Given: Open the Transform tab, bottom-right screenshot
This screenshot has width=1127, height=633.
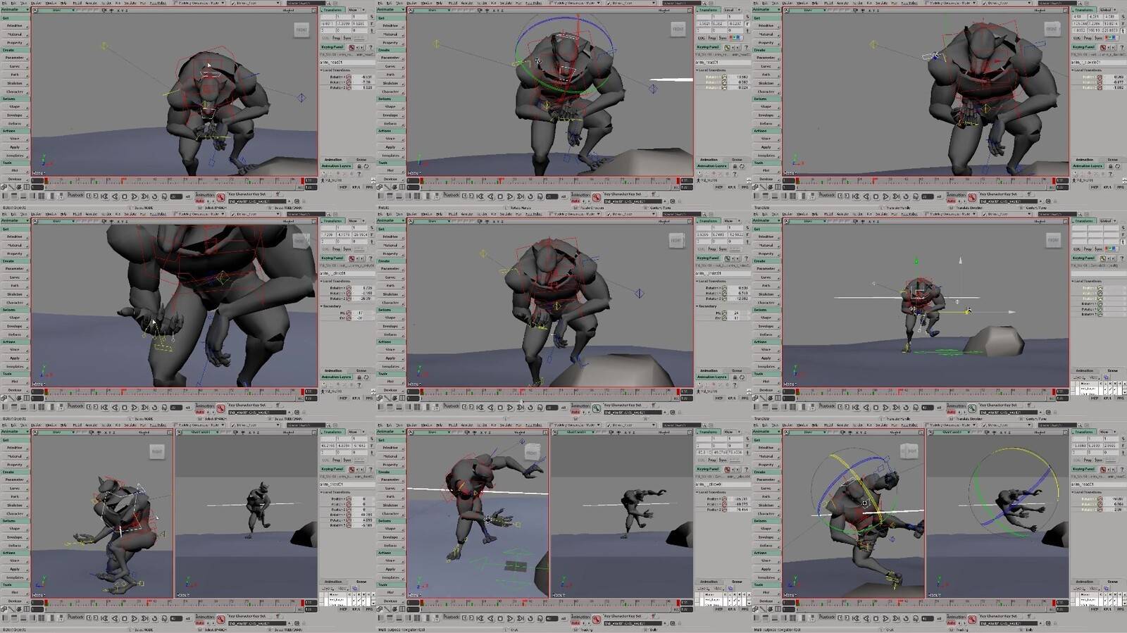Looking at the screenshot, I should [x=1084, y=432].
